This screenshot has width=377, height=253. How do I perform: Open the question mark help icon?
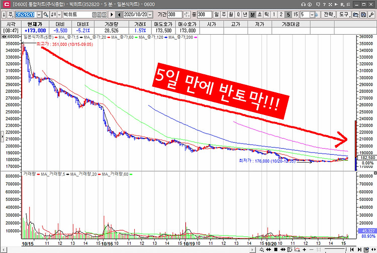pyautogui.click(x=324, y=5)
